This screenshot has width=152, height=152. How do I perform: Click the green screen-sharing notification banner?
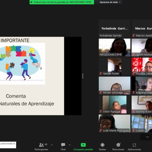tap(62, 2)
